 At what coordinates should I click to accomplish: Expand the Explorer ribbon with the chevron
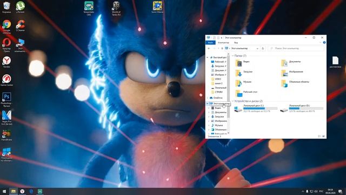pyautogui.click(x=320, y=42)
